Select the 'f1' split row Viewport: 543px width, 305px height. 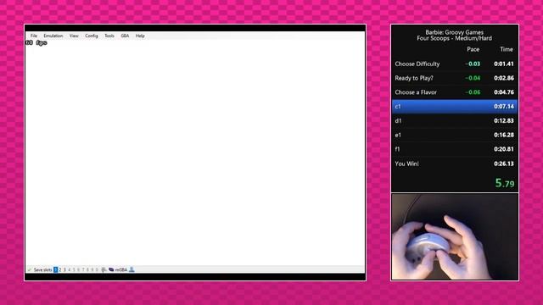[x=455, y=149]
